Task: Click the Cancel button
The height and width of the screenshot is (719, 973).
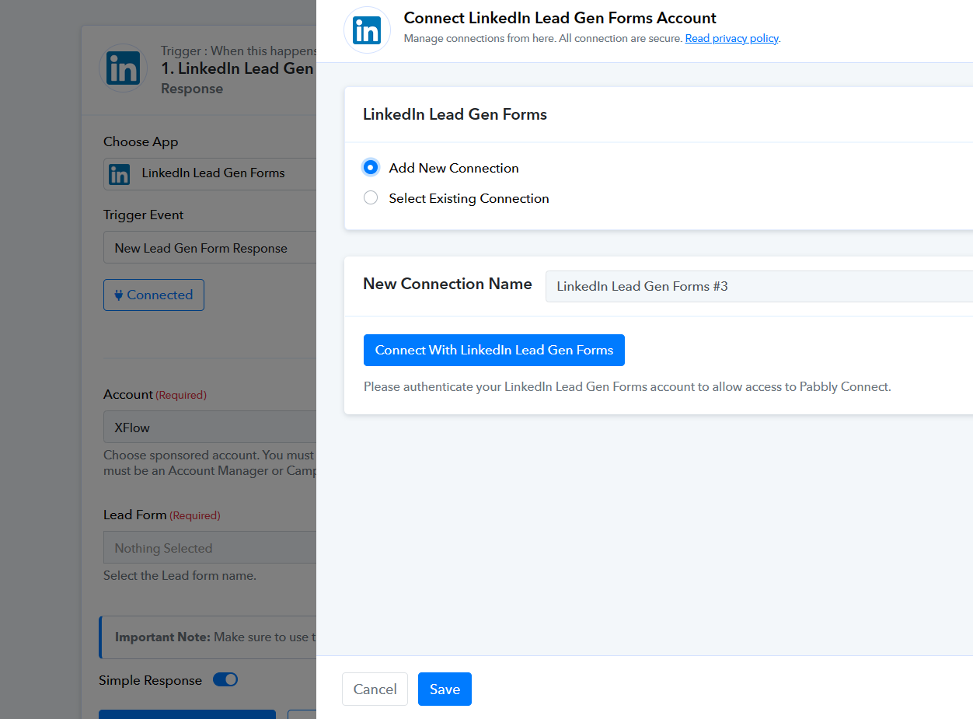Action: [375, 689]
